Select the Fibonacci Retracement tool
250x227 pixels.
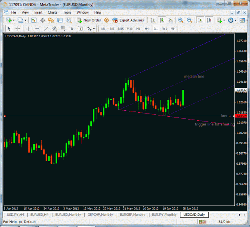pyautogui.click(x=63, y=29)
